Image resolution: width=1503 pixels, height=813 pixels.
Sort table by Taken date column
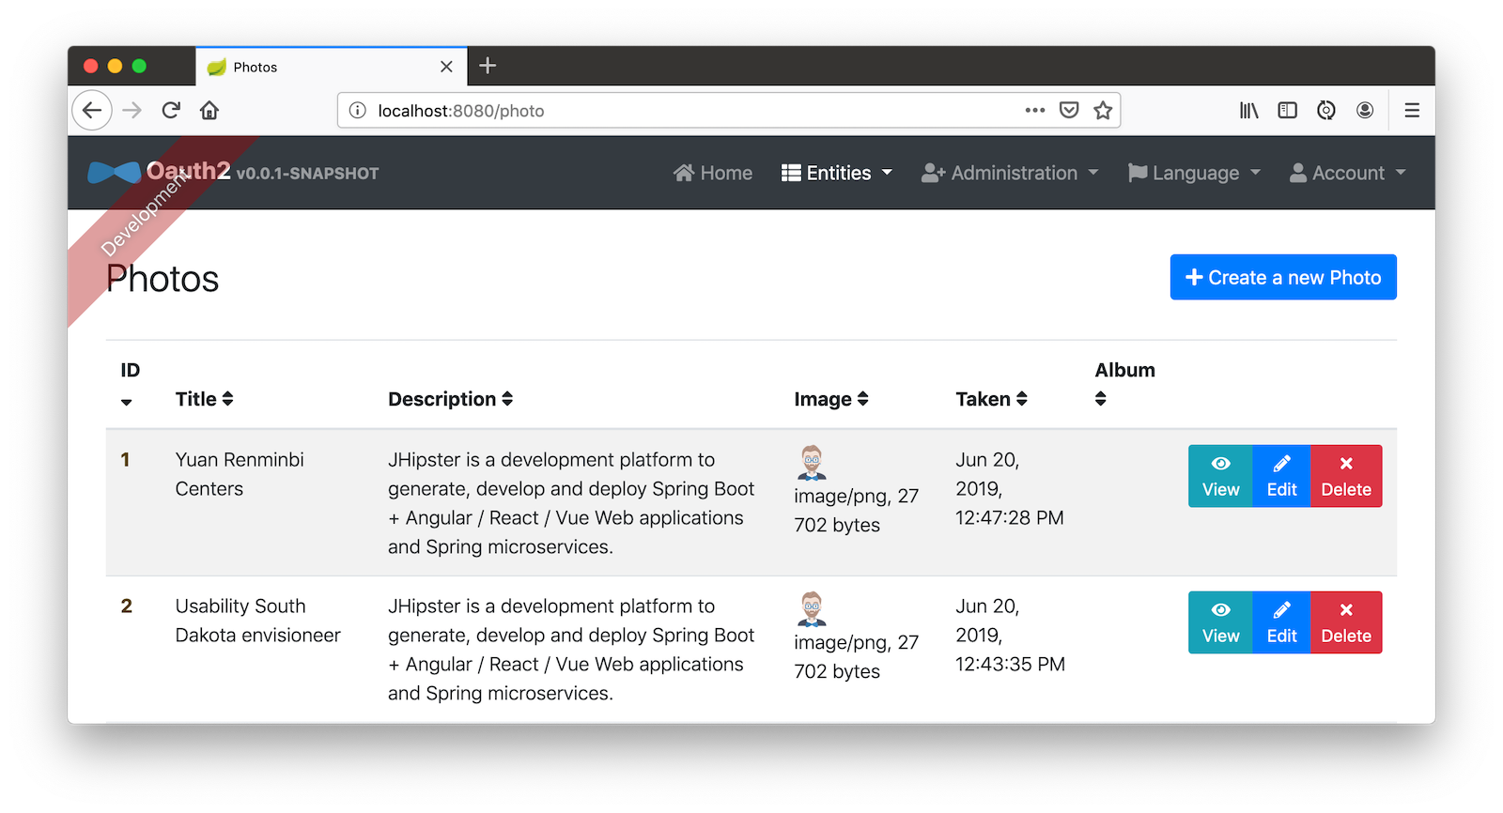point(991,399)
